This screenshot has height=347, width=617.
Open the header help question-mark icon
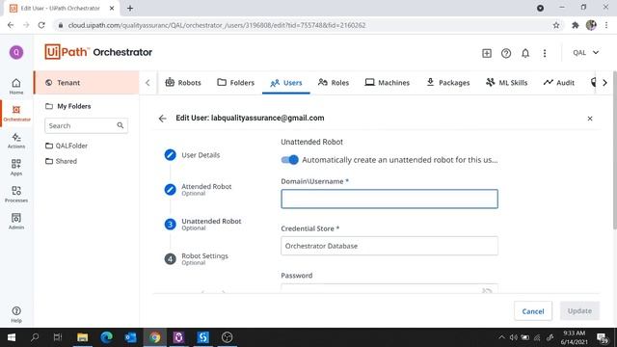(506, 53)
